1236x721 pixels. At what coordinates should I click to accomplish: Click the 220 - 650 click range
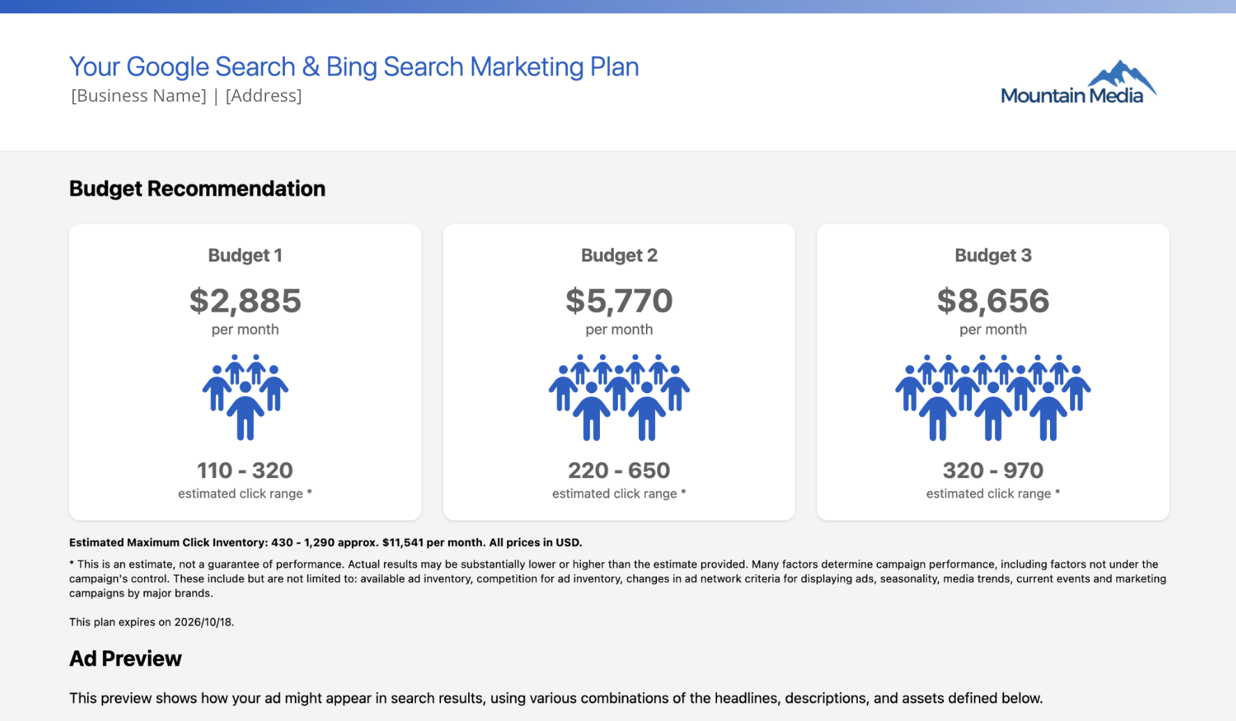click(619, 470)
